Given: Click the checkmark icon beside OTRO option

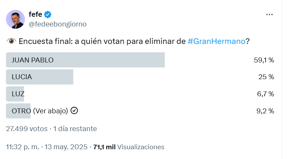Looking at the screenshot, I should 74,111.
